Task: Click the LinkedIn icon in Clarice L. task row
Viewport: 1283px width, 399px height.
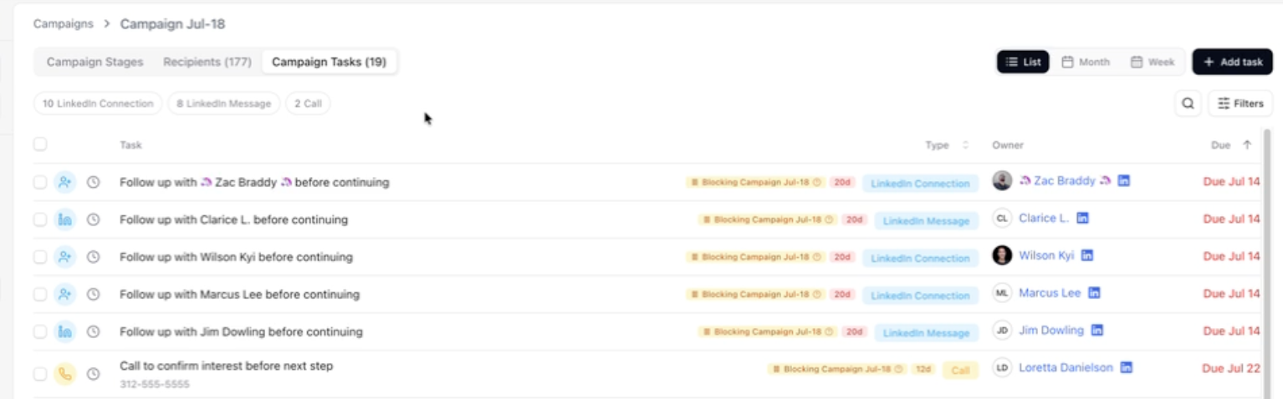Action: pyautogui.click(x=65, y=220)
